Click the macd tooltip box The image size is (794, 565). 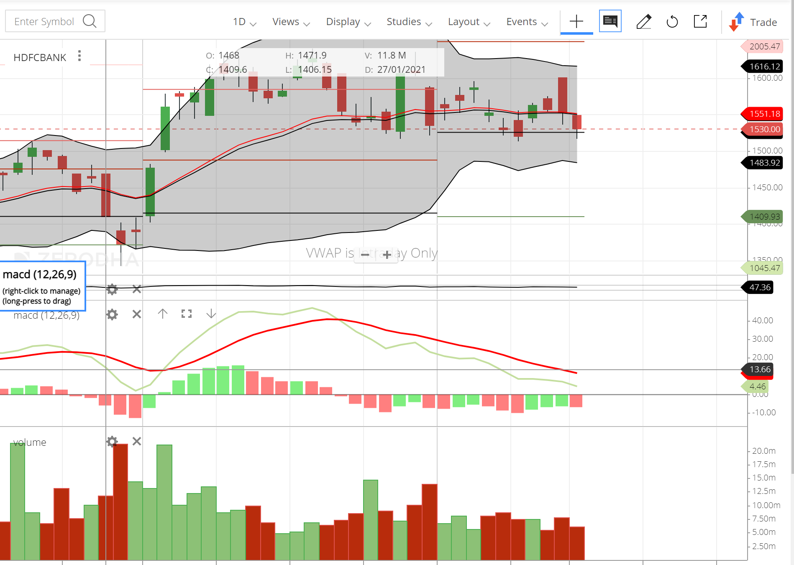coord(43,286)
